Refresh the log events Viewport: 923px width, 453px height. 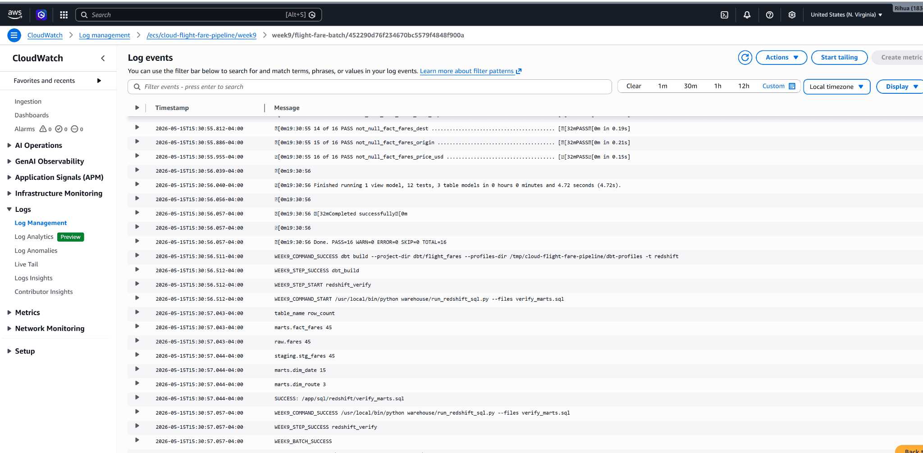tap(745, 57)
